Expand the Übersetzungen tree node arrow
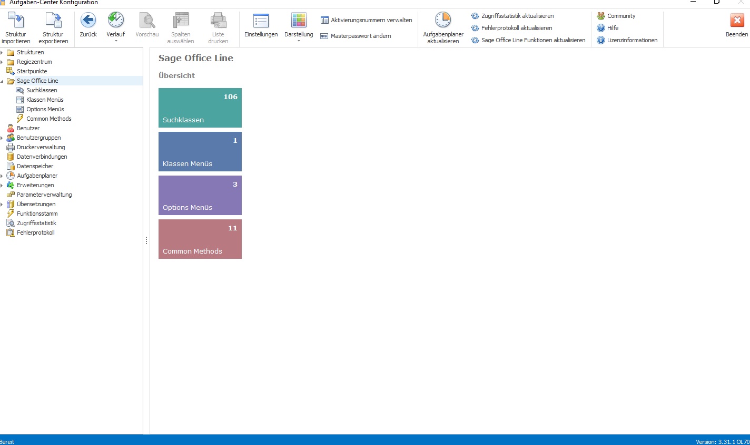 2,204
